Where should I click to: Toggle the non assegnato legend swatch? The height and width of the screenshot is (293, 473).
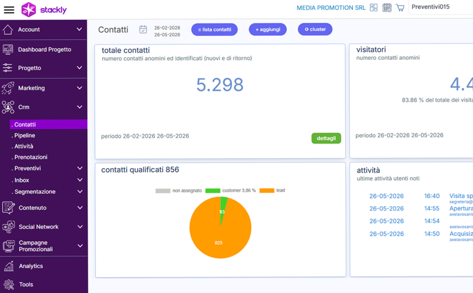point(163,191)
